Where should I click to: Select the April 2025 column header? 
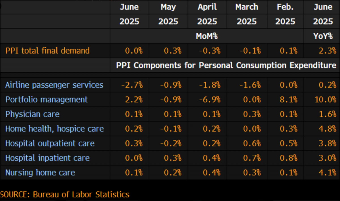pyautogui.click(x=207, y=14)
